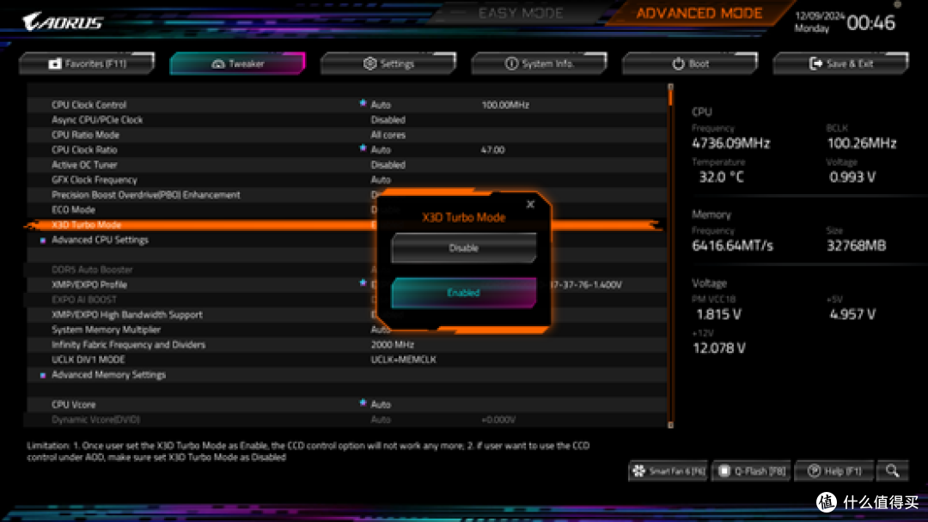Screen dimensions: 928x522
Task: Click star icon next to XMP/EXPO Profile
Action: (363, 282)
